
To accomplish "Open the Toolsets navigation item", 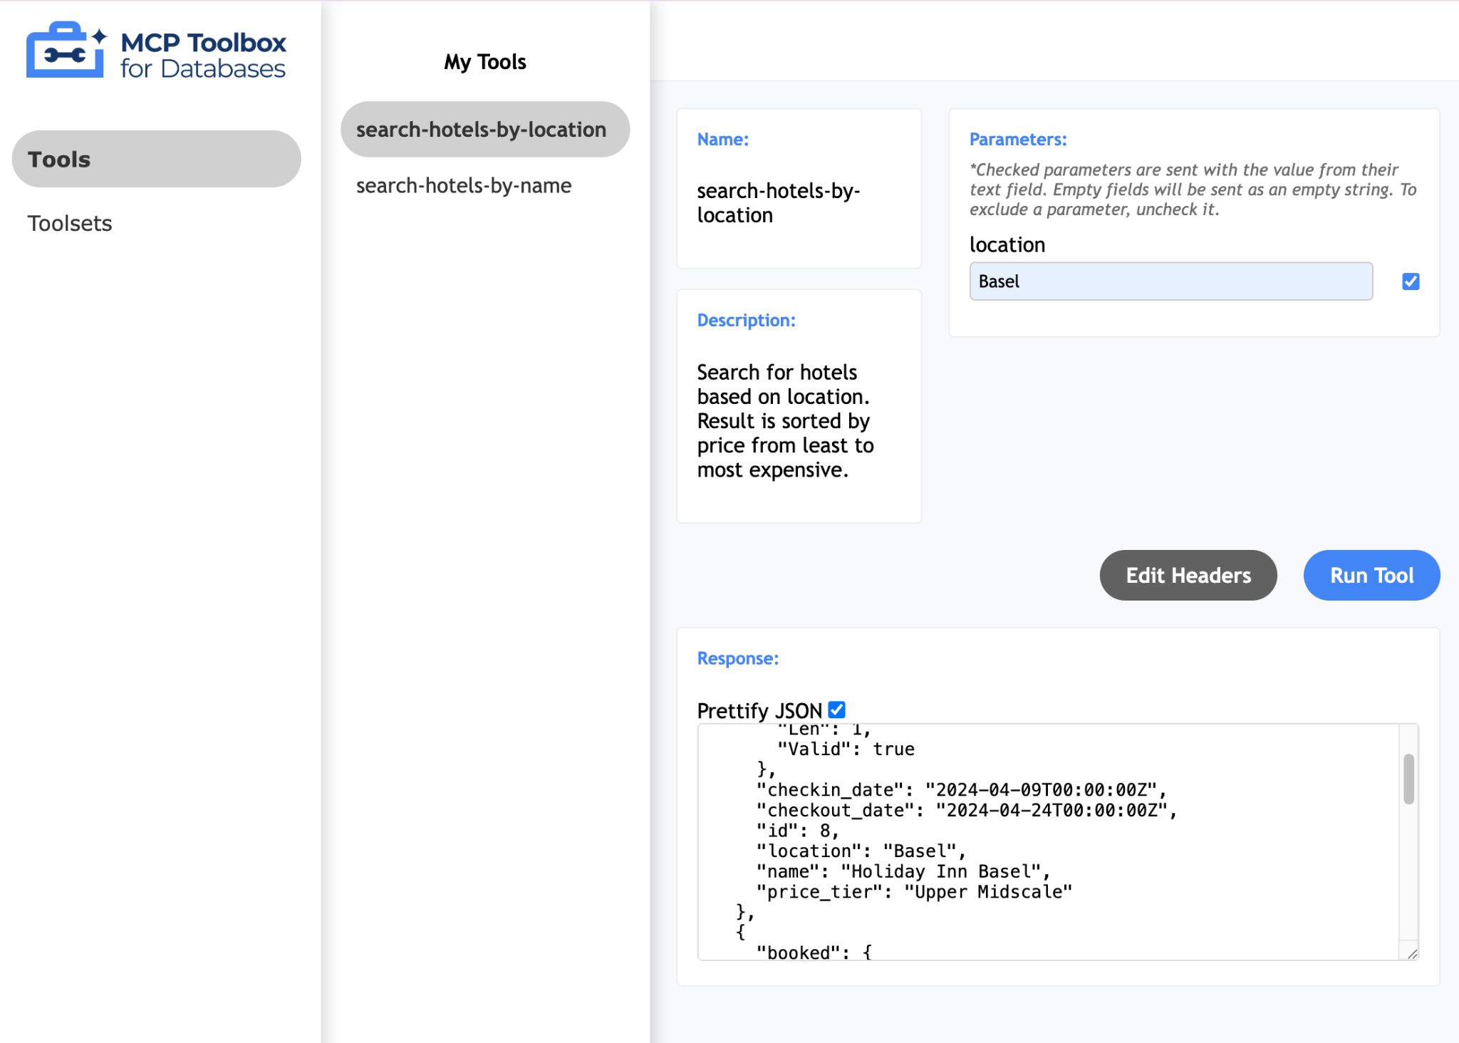I will (x=70, y=223).
